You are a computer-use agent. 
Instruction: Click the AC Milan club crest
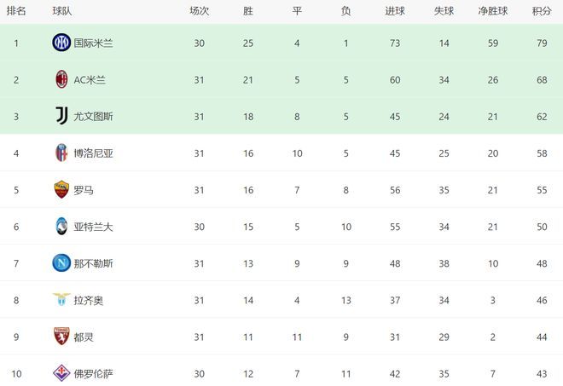click(61, 79)
